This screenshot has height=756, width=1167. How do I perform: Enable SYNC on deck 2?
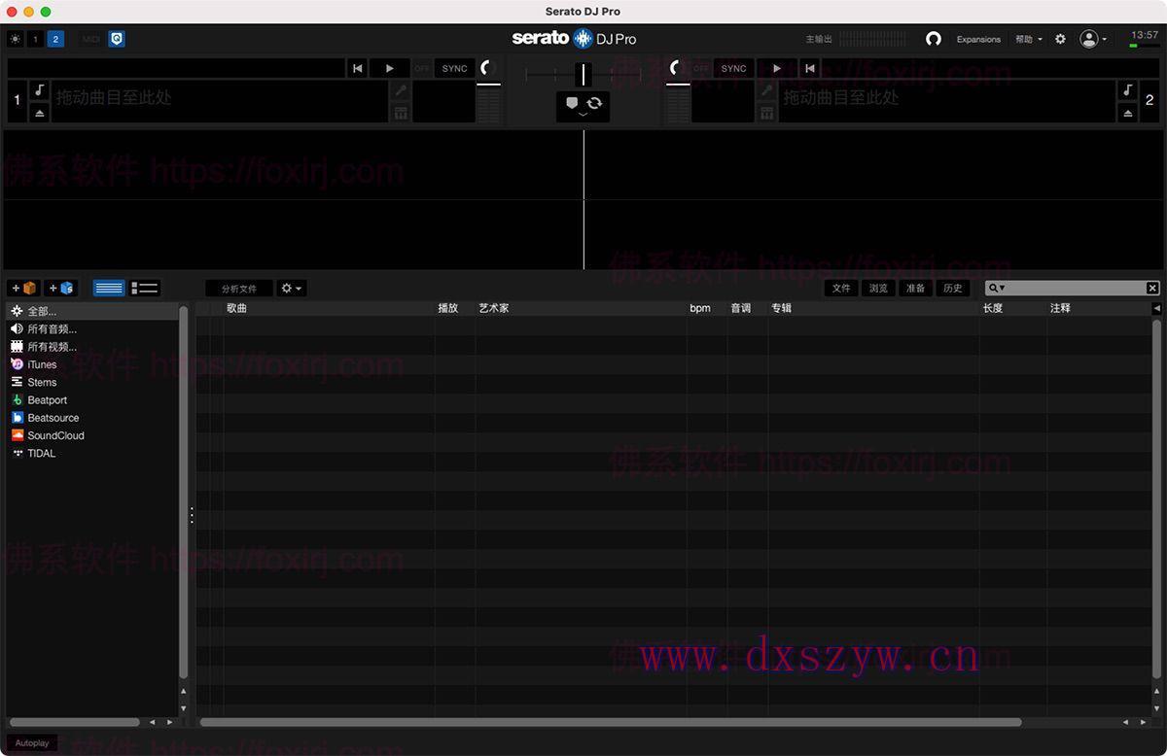pos(733,68)
